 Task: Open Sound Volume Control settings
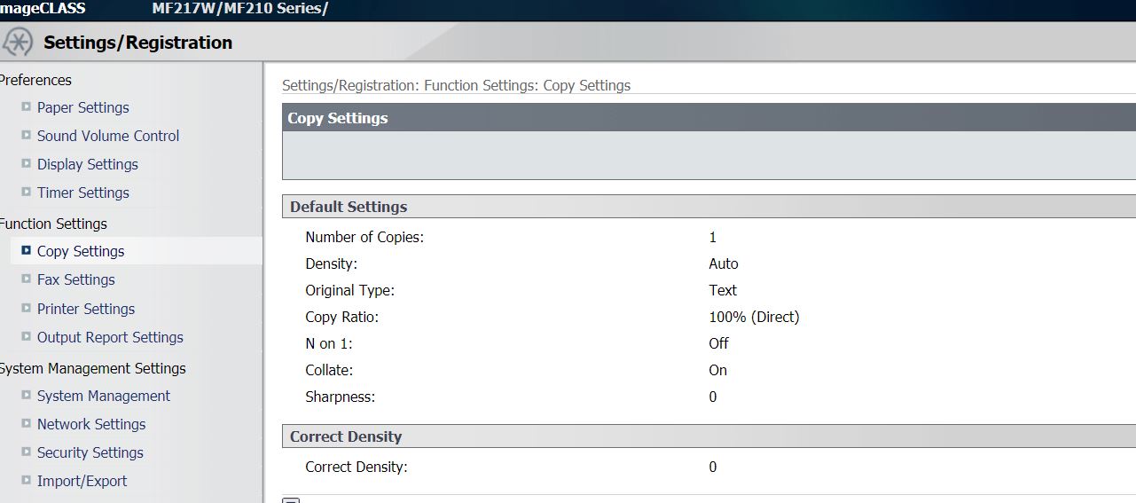pyautogui.click(x=108, y=136)
